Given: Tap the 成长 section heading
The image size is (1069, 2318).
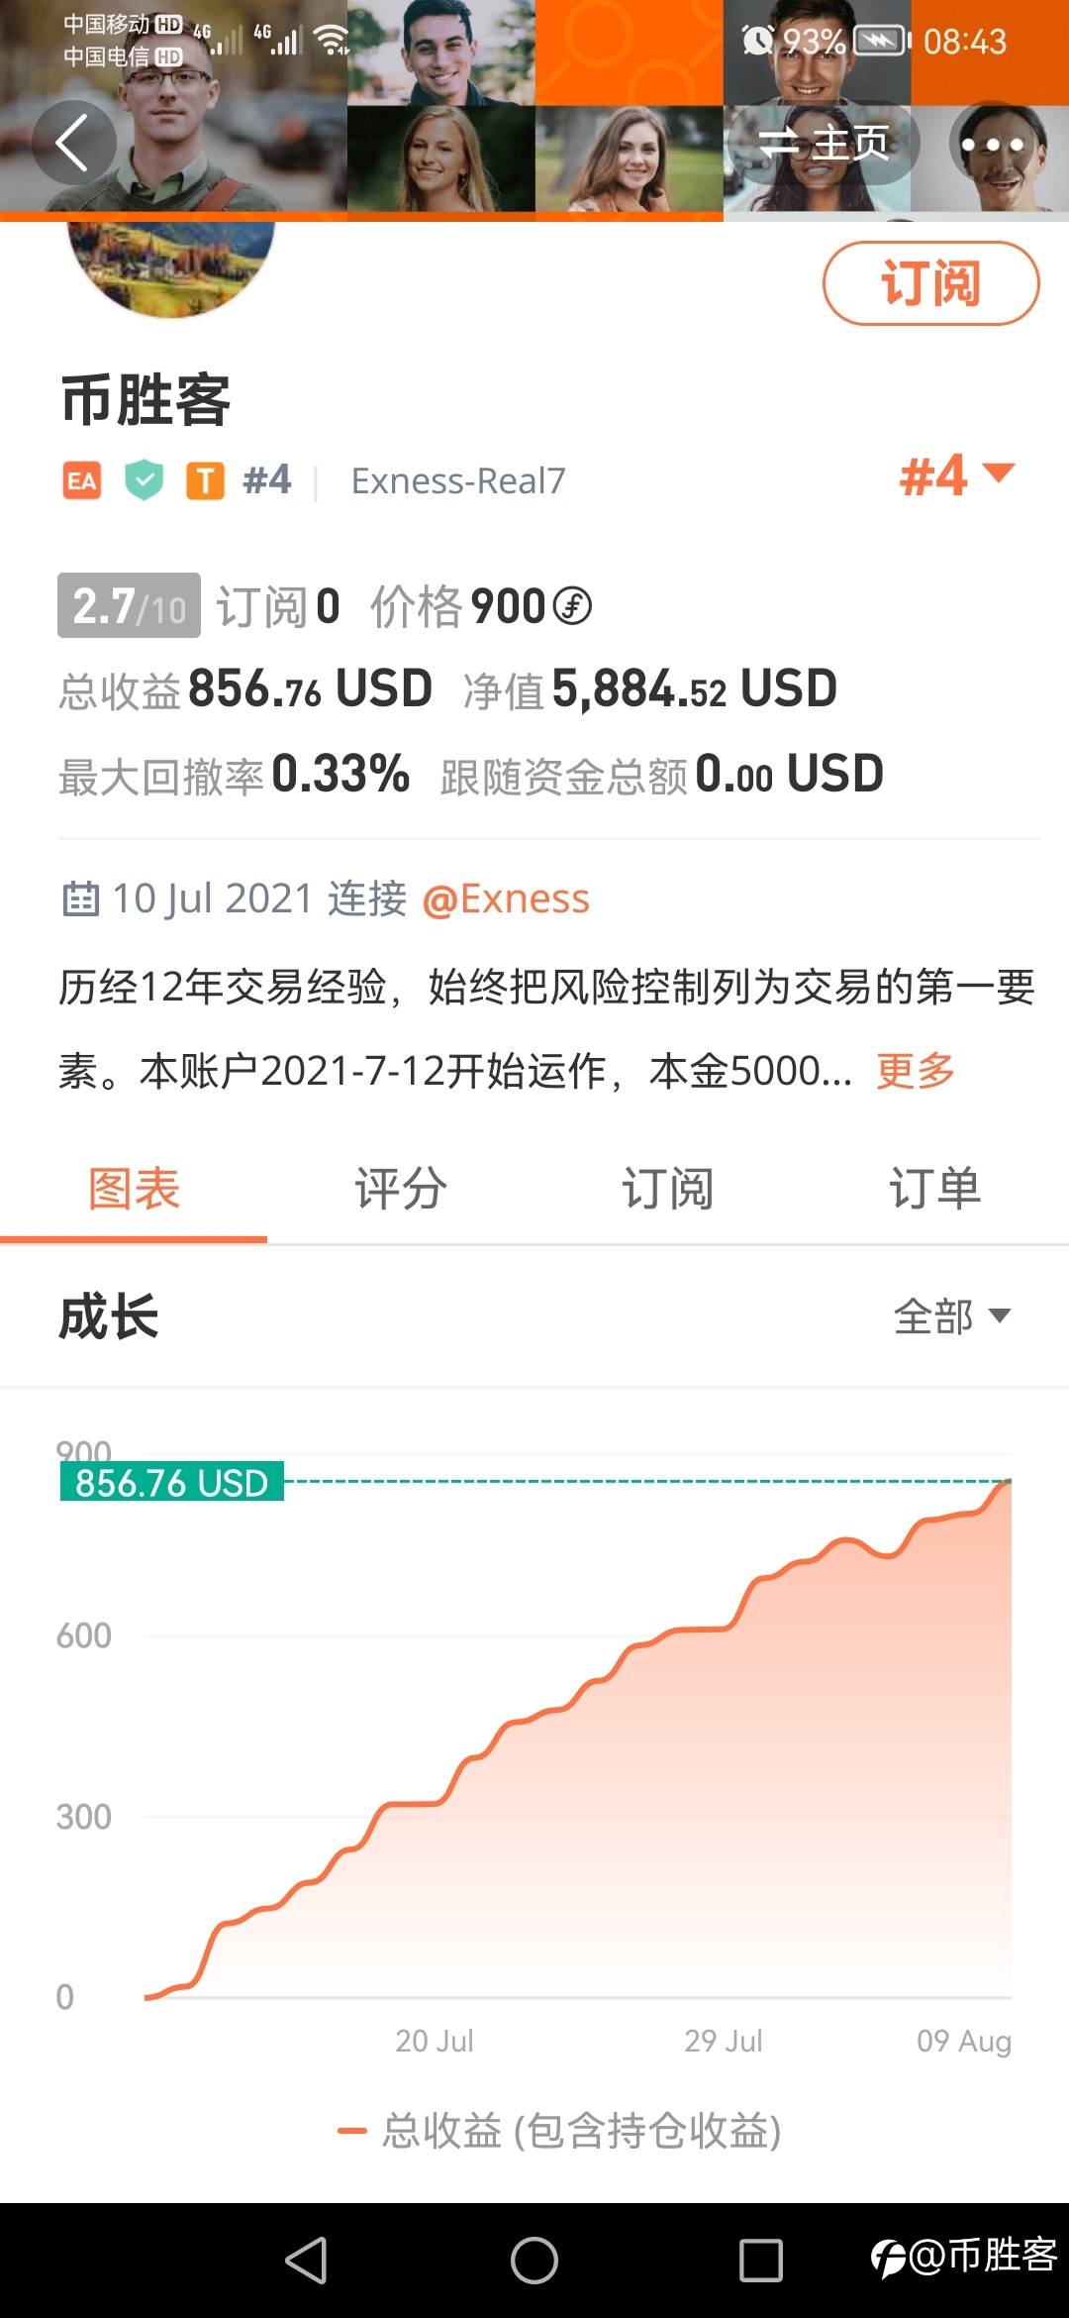Looking at the screenshot, I should point(109,1317).
